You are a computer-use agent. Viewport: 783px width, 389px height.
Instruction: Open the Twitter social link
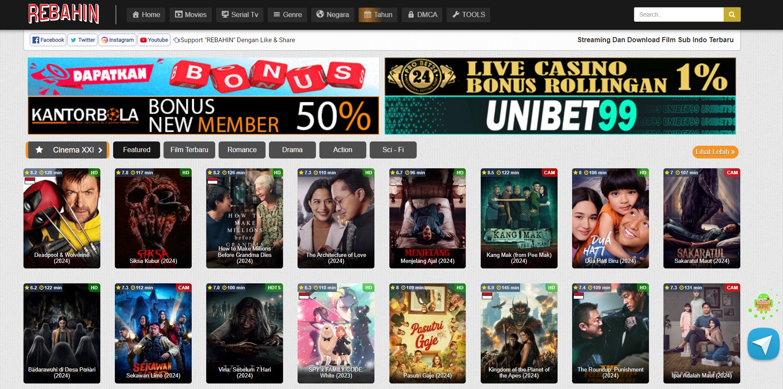coord(82,40)
